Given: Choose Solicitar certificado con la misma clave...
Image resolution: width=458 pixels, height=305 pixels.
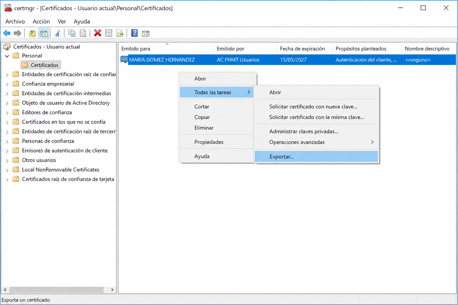Looking at the screenshot, I should click(316, 117).
